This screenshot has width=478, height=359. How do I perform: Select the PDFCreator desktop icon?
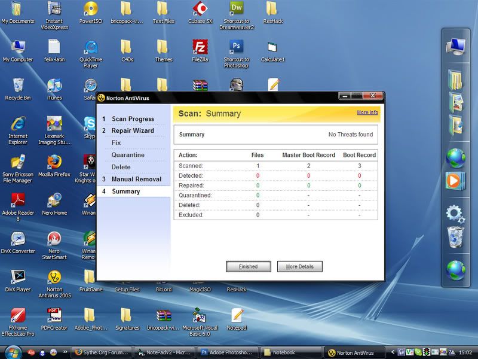(54, 319)
